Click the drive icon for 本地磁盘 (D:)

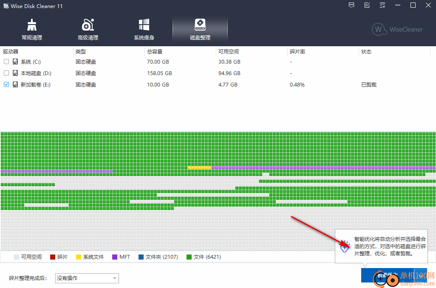coord(15,73)
